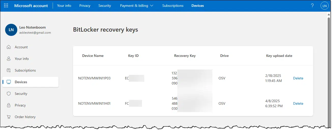
Task: Click the Microsoft account title link
Action: click(x=31, y=6)
